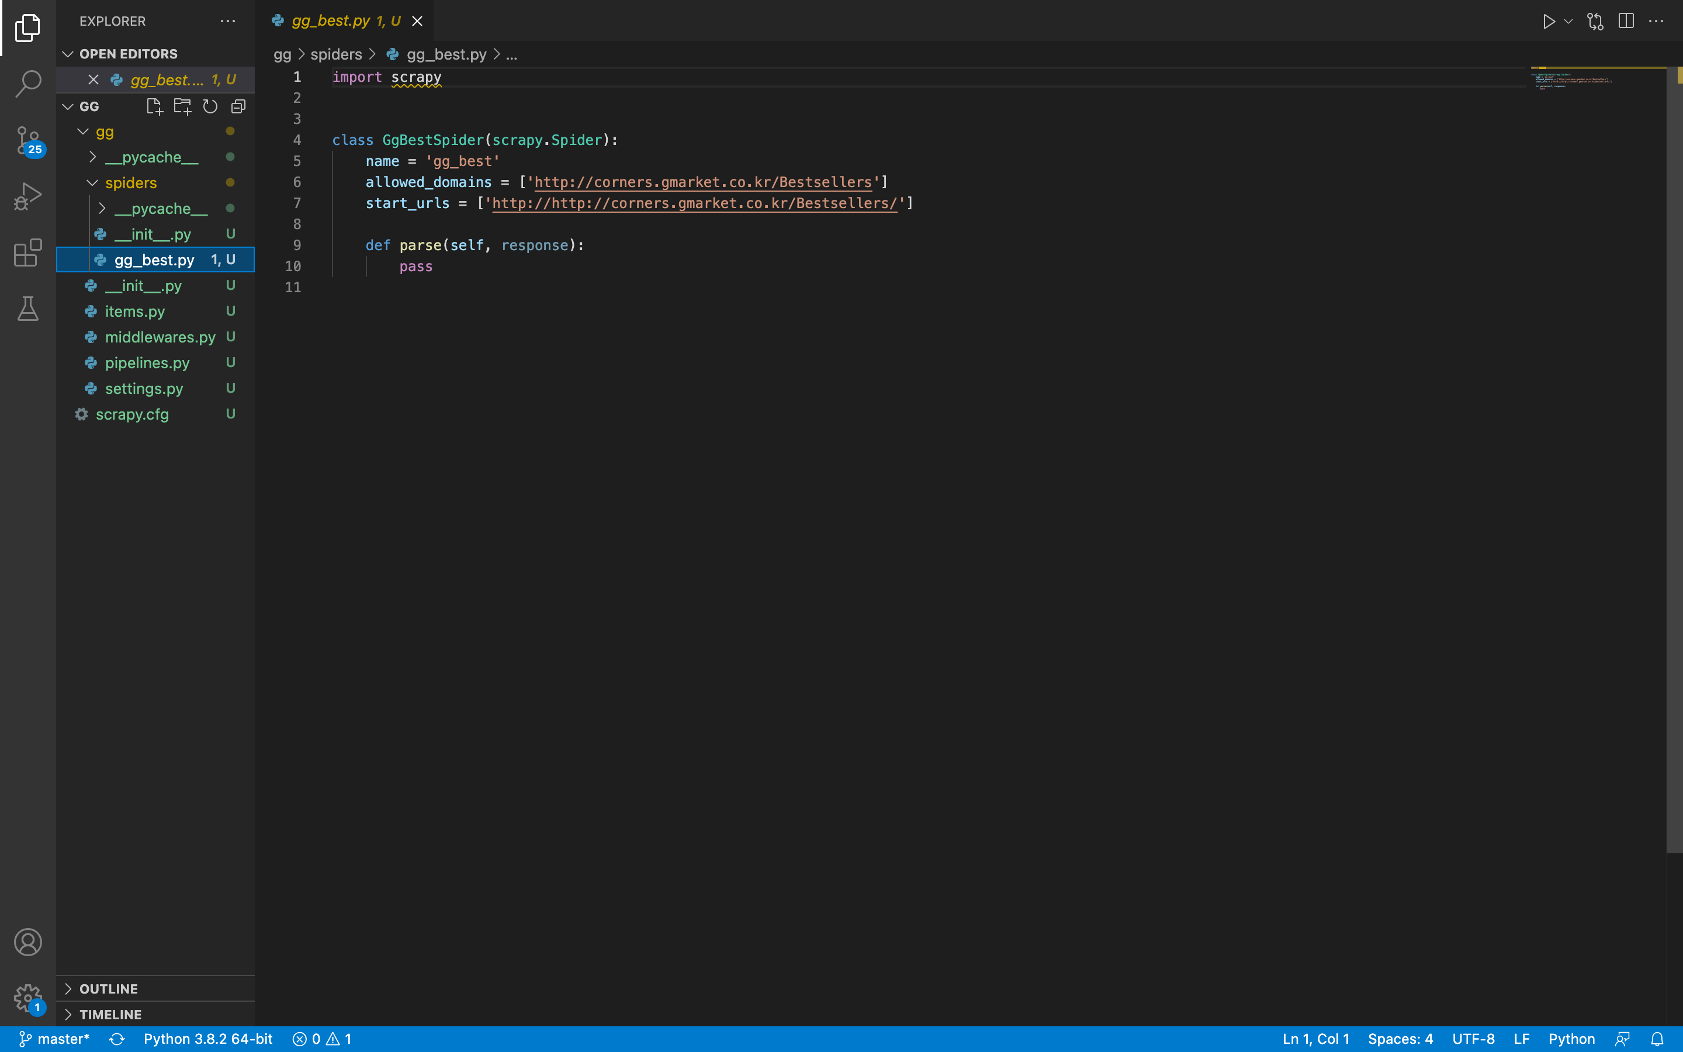The height and width of the screenshot is (1052, 1683).
Task: Expand the Timeline panel
Action: click(x=156, y=1015)
